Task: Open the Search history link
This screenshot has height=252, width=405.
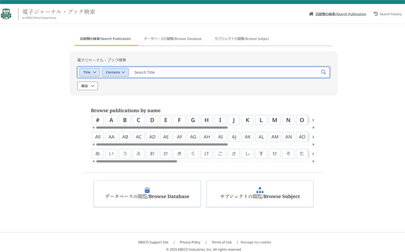Action: coord(388,14)
